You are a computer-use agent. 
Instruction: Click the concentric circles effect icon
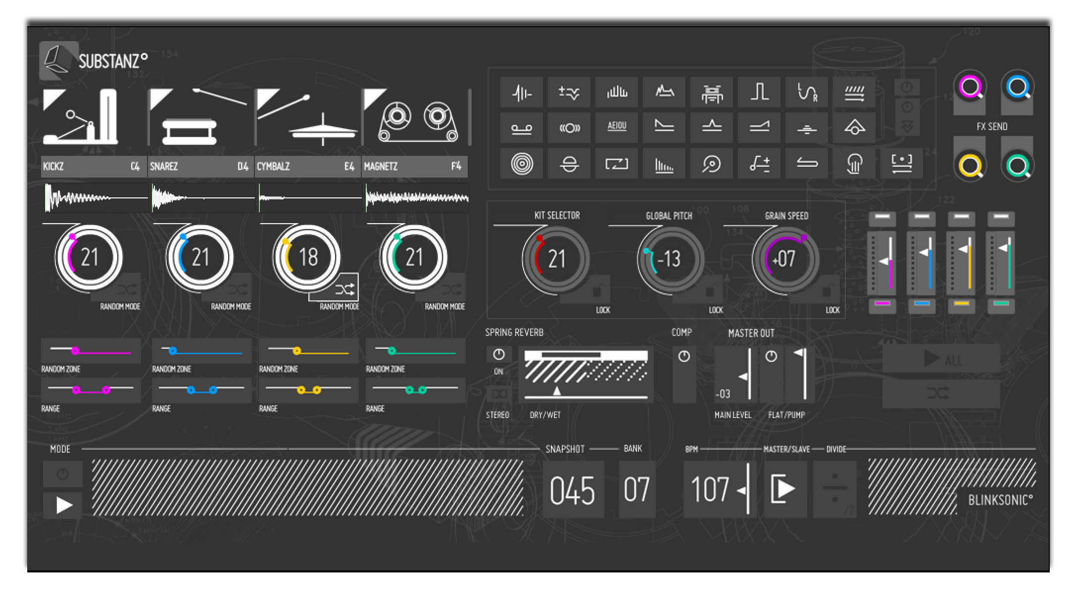(x=522, y=163)
